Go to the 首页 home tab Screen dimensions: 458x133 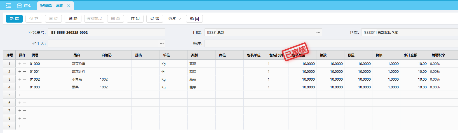(x=25, y=6)
